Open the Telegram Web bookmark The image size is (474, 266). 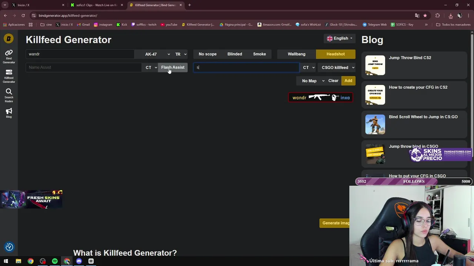(x=374, y=25)
